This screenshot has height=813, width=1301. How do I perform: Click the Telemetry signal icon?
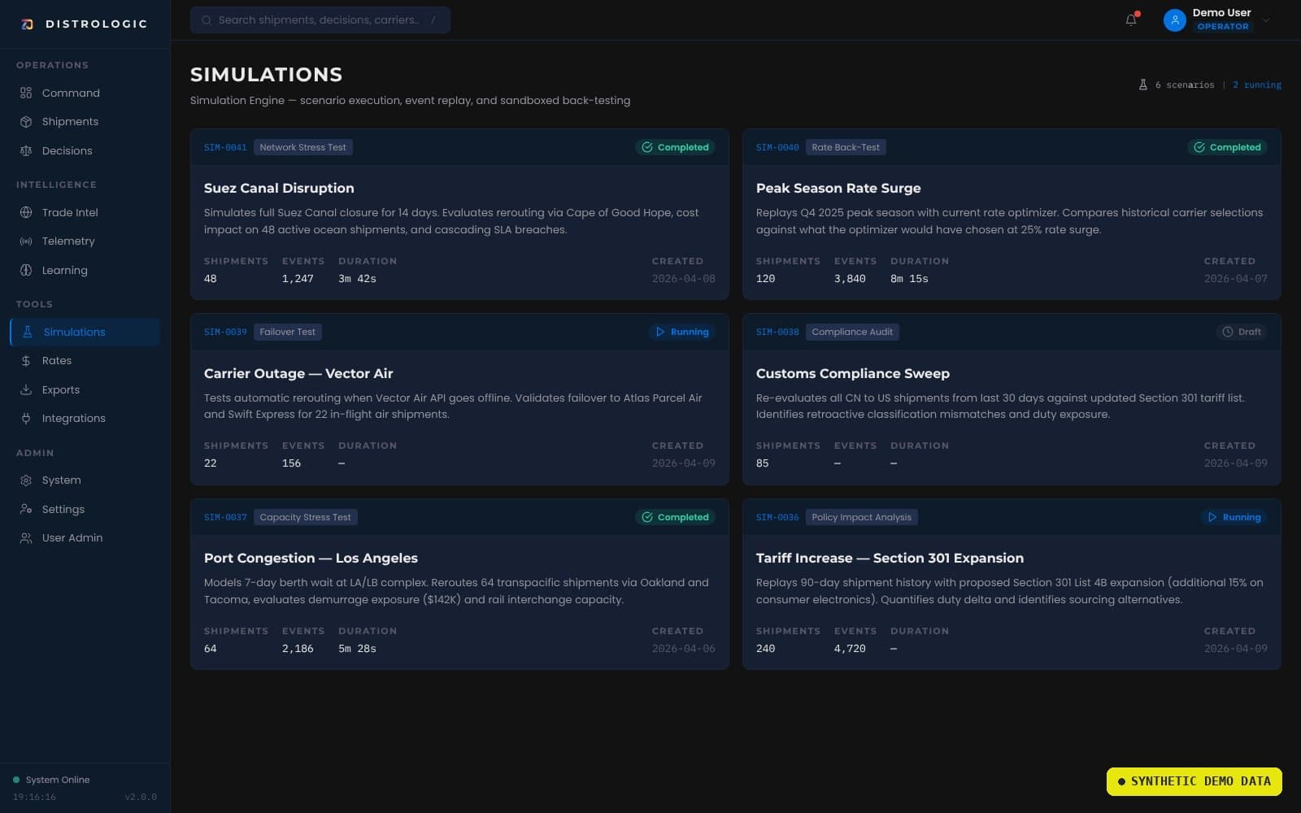click(x=26, y=241)
